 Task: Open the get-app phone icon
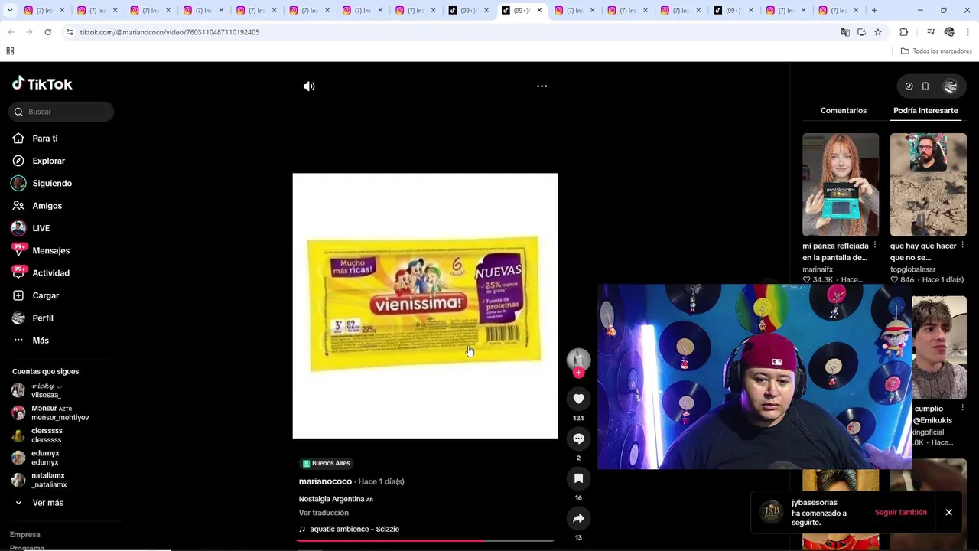coord(925,86)
